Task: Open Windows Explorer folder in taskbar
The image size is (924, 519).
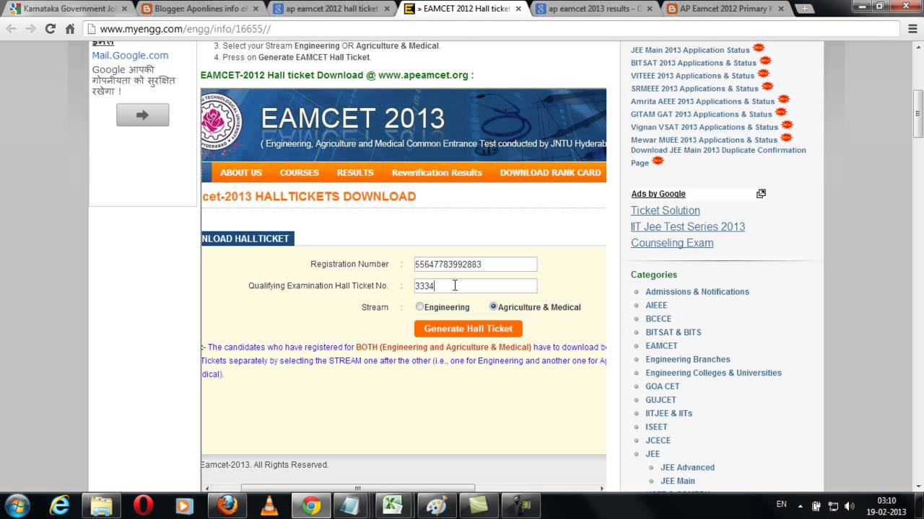Action: point(101,505)
